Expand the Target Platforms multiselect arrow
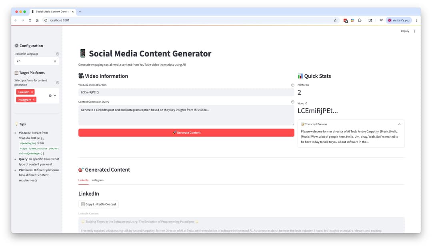 tap(55, 96)
